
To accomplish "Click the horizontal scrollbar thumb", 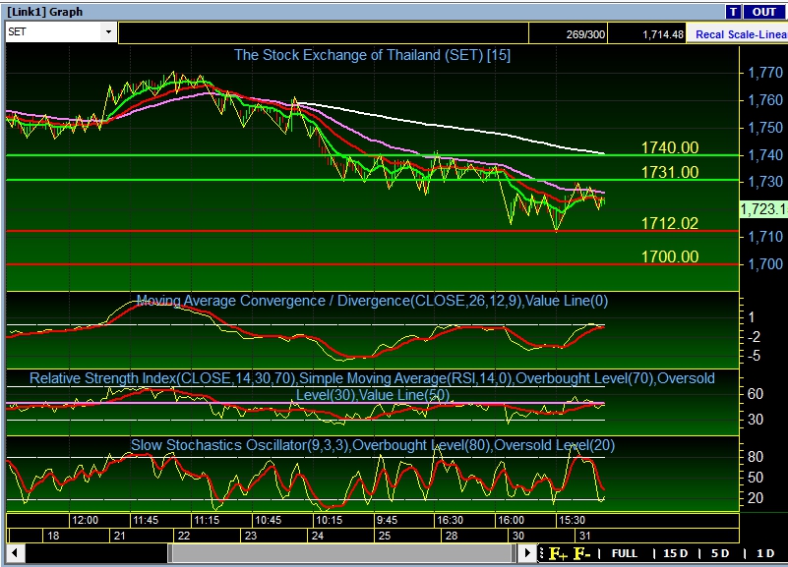I will [x=341, y=553].
